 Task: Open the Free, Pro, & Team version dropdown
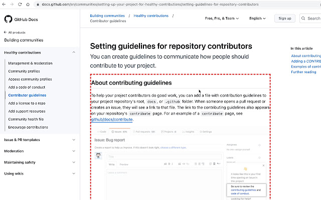click(x=222, y=18)
